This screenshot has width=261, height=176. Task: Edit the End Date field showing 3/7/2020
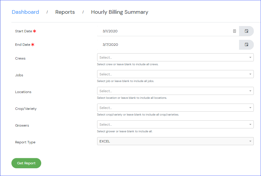tap(168, 45)
